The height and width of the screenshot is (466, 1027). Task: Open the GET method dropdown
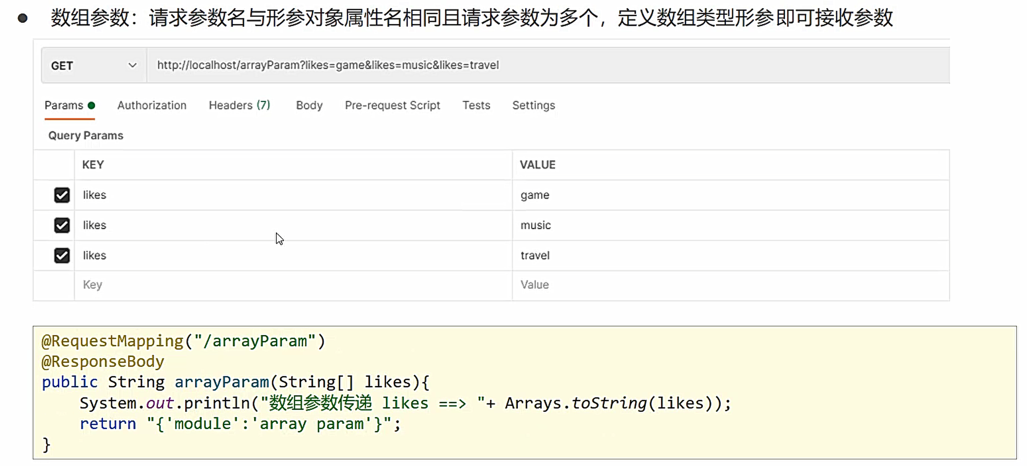click(x=94, y=66)
